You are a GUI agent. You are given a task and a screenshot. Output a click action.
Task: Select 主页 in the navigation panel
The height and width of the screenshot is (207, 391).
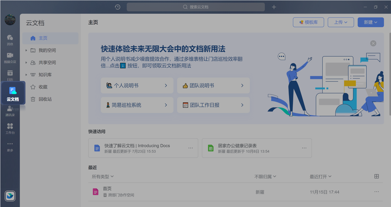coord(50,38)
